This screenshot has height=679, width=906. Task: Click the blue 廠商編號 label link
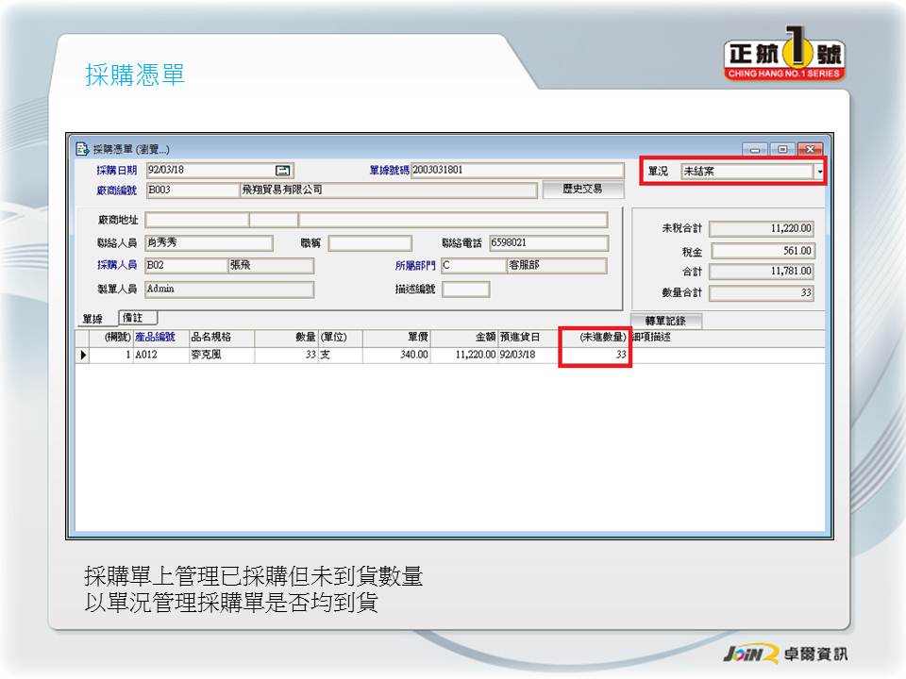pyautogui.click(x=116, y=190)
